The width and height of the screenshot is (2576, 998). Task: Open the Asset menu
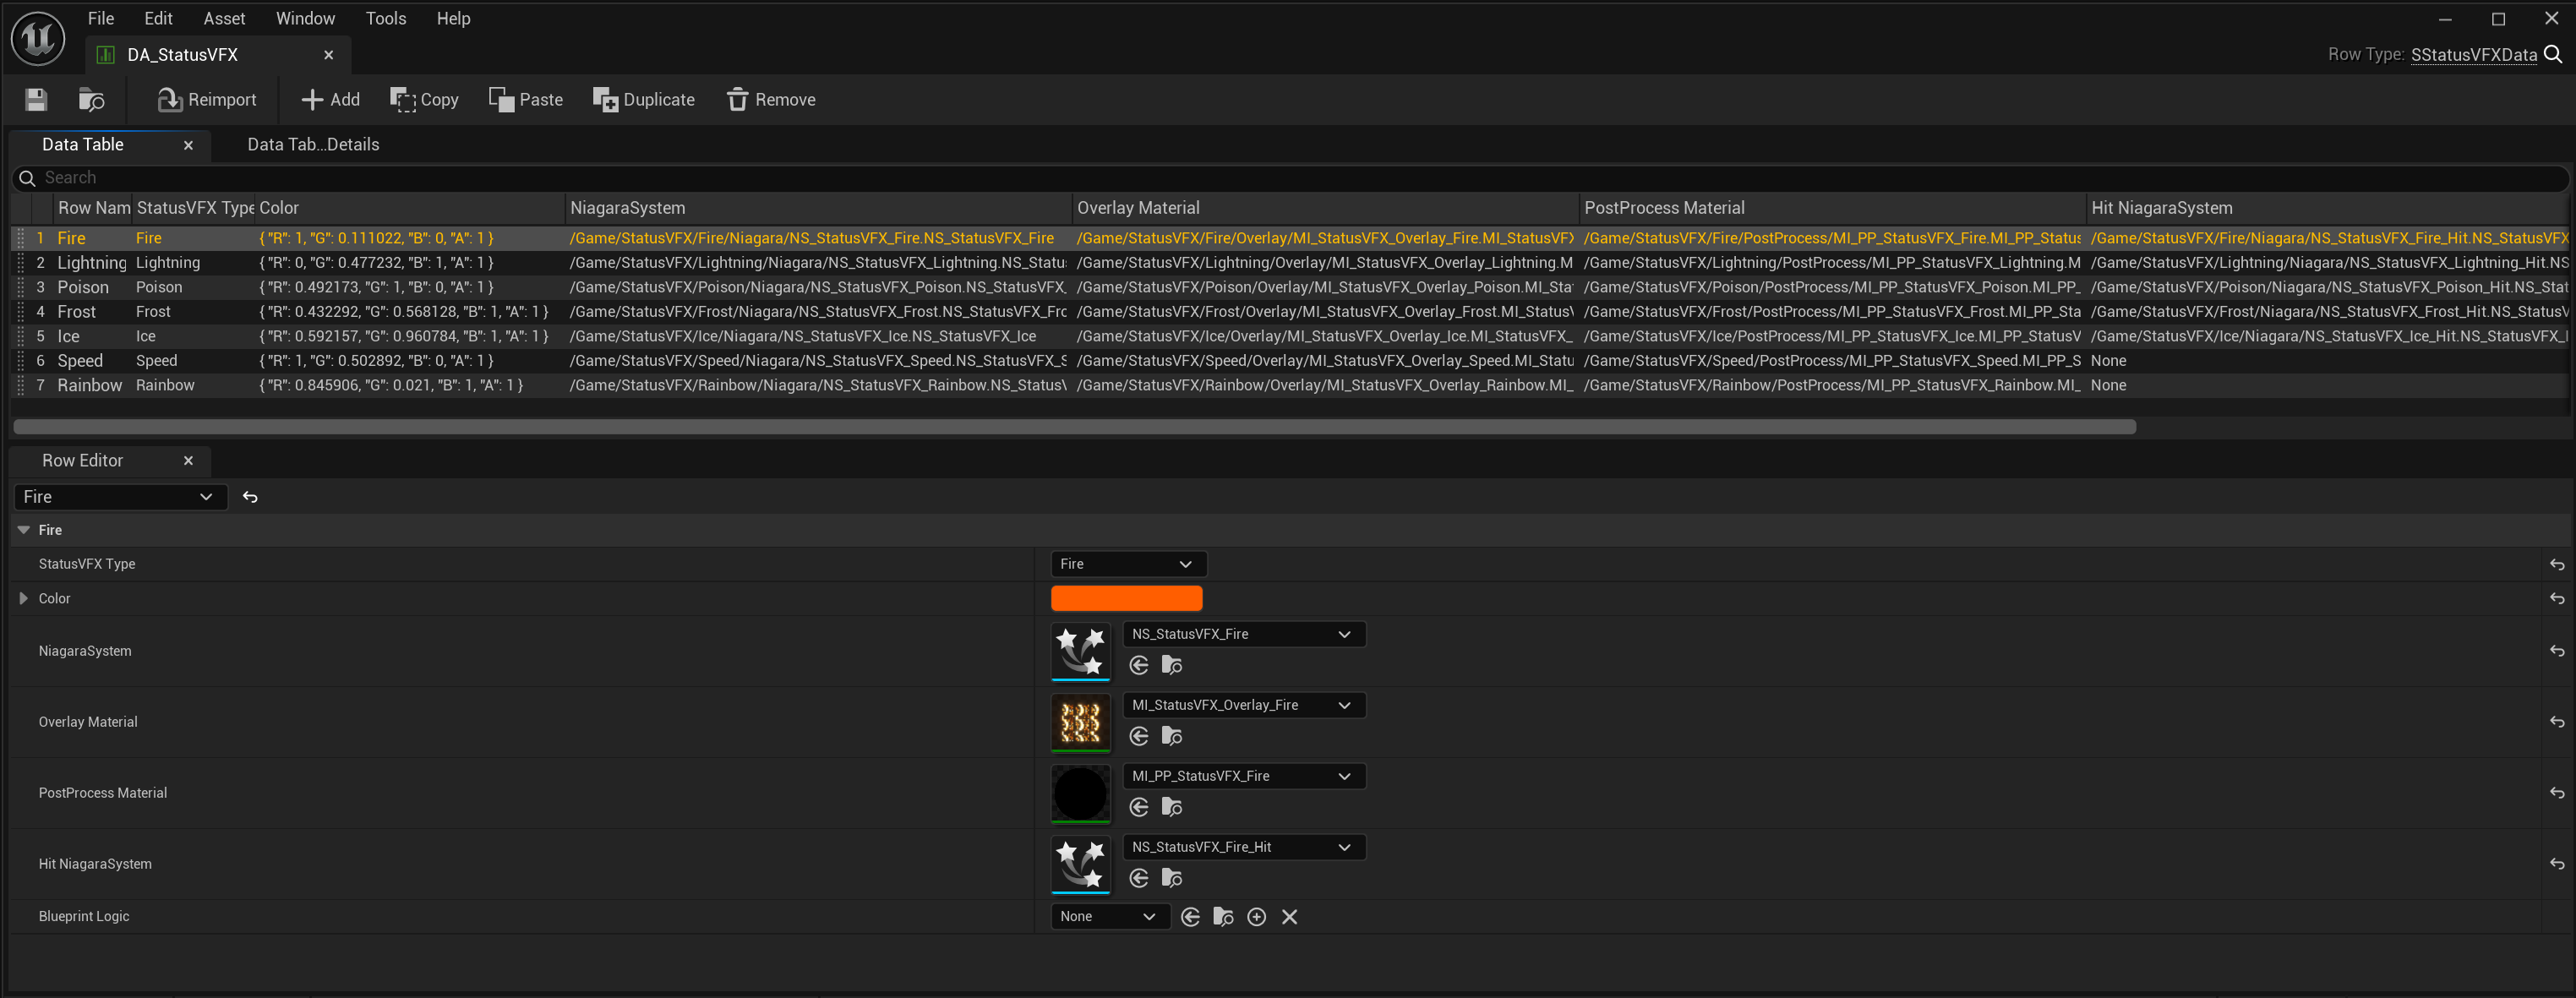pyautogui.click(x=224, y=18)
